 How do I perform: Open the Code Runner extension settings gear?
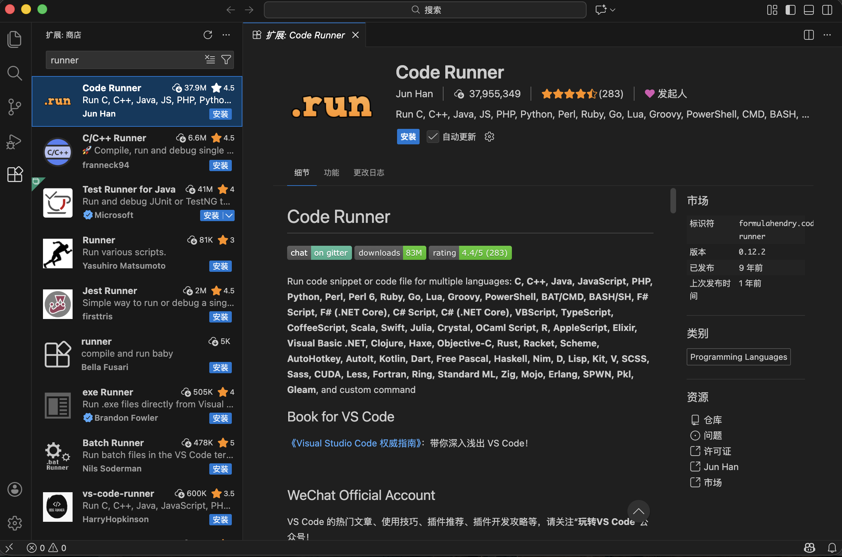point(489,137)
